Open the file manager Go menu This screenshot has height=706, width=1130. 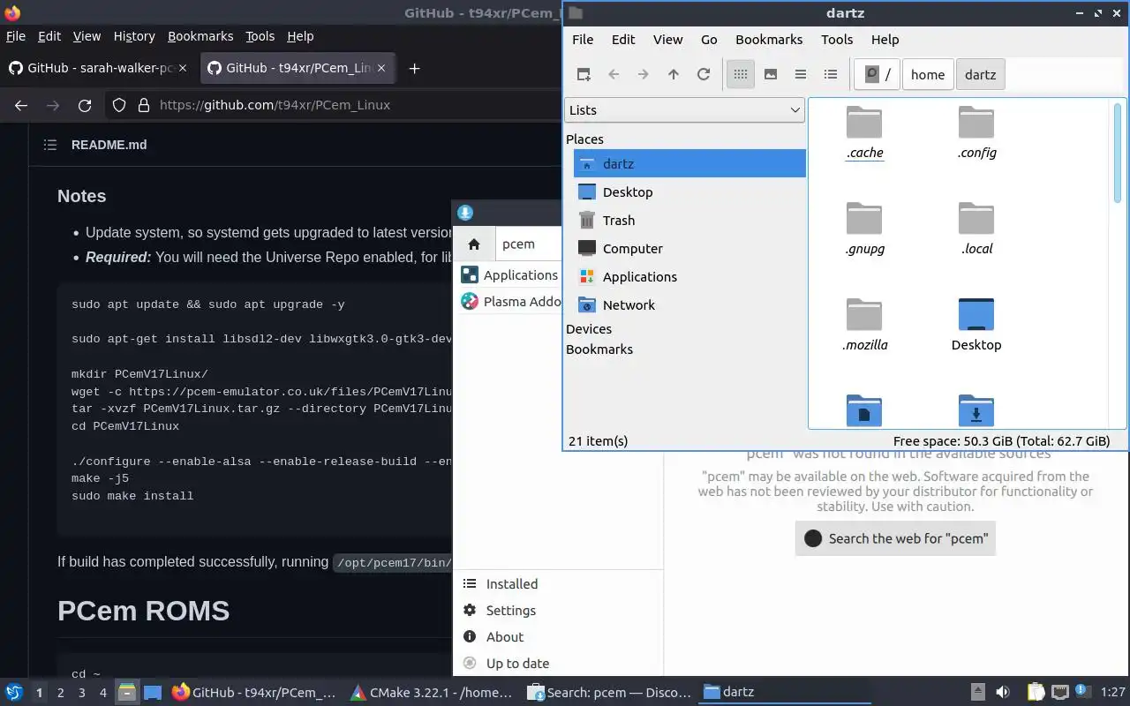(709, 40)
